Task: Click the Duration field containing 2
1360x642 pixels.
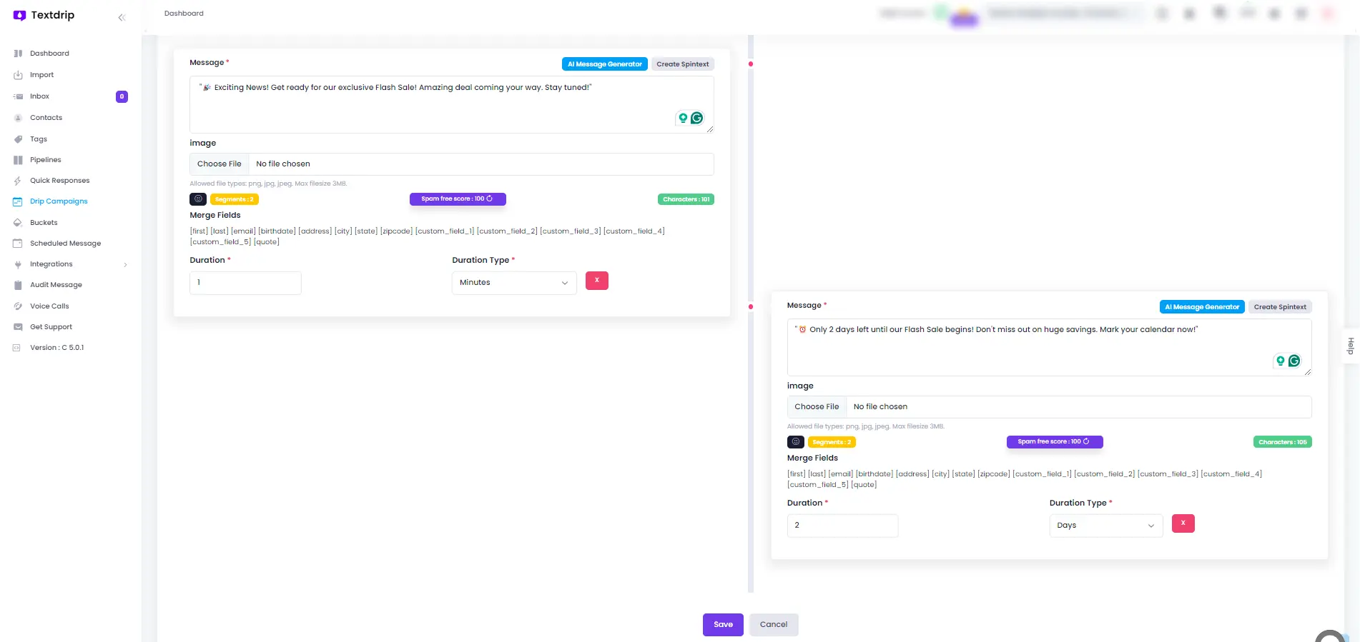Action: [842, 526]
